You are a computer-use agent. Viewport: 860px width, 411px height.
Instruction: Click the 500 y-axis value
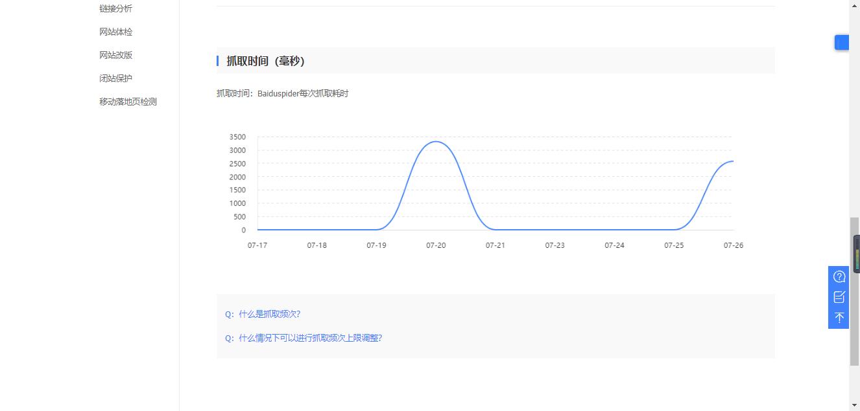click(x=239, y=217)
